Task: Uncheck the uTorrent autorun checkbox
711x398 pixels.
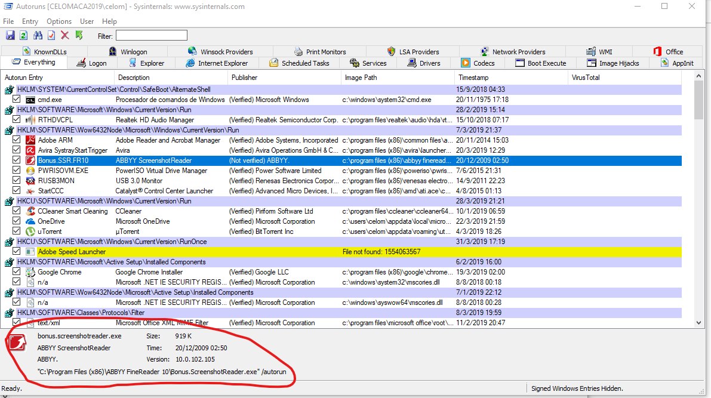Action: [16, 231]
